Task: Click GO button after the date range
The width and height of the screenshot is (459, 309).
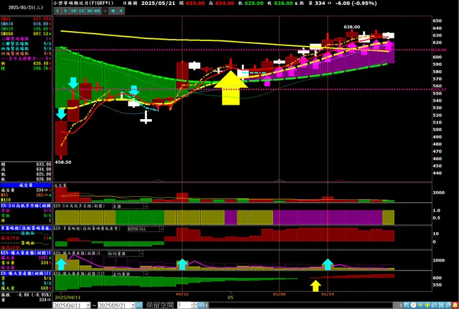Action: pos(139,305)
